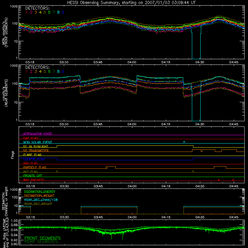
Task: Click the SC_IN_SUNLIGHT flag label
Action: pyautogui.click(x=36, y=146)
